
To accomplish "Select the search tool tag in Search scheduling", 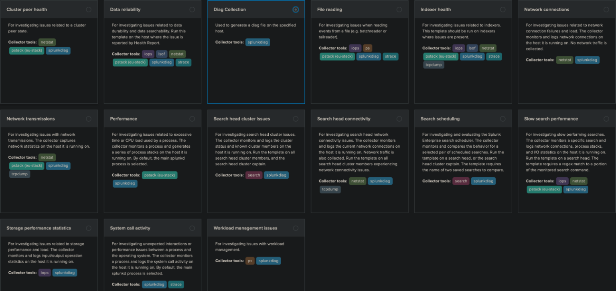I will pyautogui.click(x=461, y=181).
